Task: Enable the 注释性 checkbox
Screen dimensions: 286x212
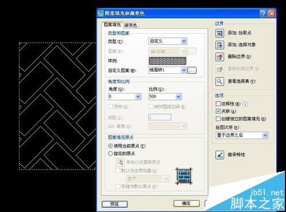Action: click(218, 104)
